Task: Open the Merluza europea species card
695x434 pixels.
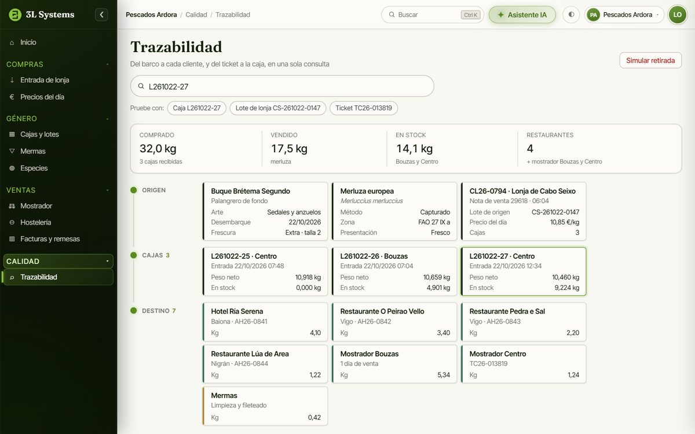Action: coord(394,211)
